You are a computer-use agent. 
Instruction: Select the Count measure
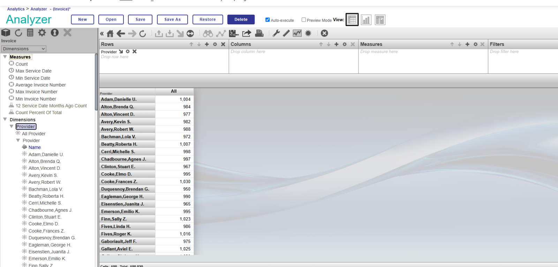pyautogui.click(x=22, y=64)
